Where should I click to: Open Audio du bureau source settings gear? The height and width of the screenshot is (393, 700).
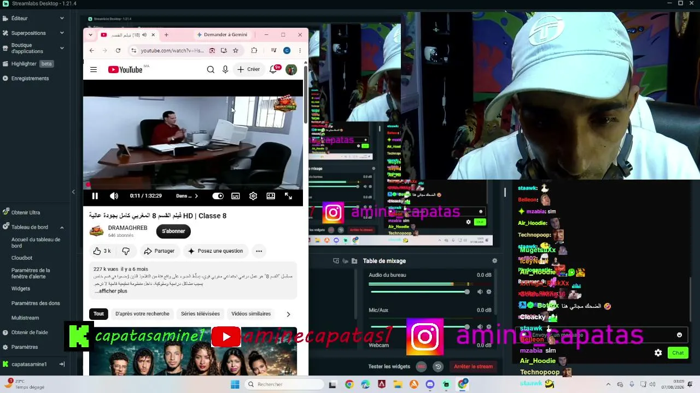(x=489, y=292)
